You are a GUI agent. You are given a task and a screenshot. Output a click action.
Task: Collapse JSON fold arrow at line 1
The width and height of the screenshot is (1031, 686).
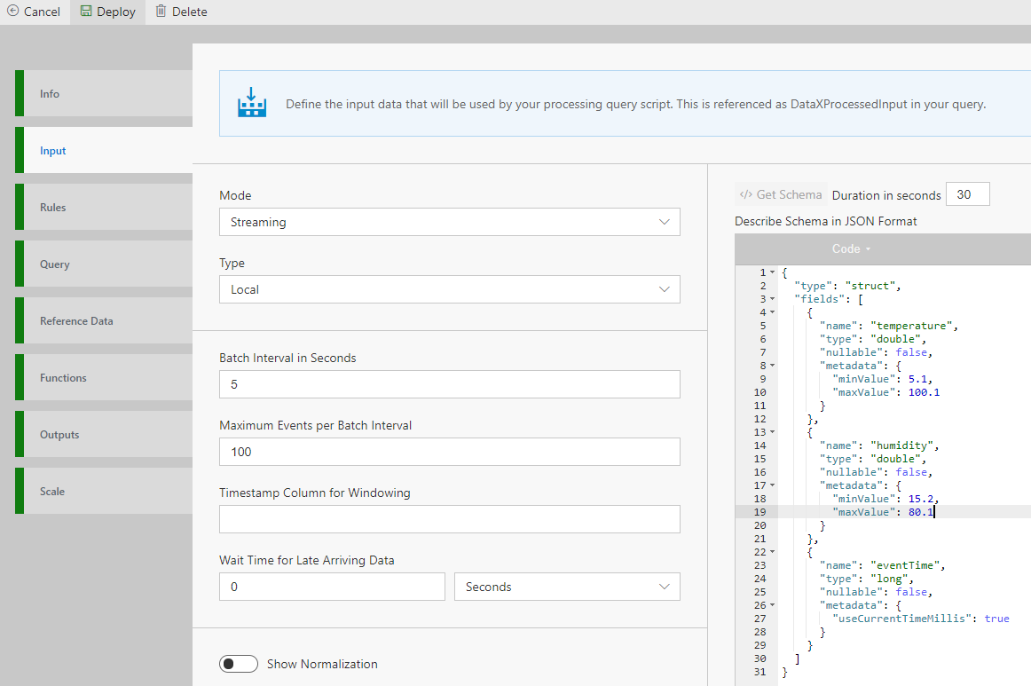[773, 272]
